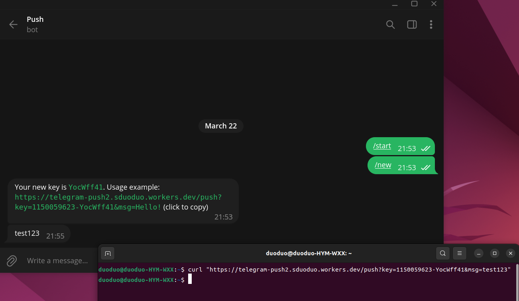Maximize the terminal window
Image resolution: width=519 pixels, height=301 pixels.
(495, 253)
